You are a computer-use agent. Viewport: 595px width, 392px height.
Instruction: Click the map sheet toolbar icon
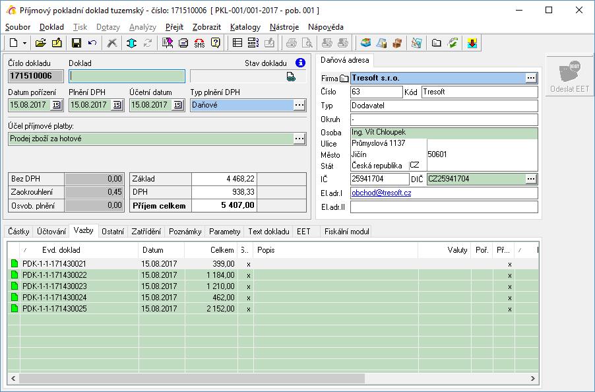[x=416, y=43]
